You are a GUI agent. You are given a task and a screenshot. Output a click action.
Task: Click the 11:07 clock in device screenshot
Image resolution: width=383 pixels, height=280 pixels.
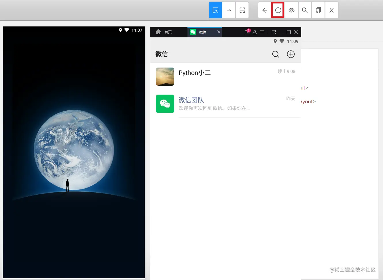click(x=137, y=30)
